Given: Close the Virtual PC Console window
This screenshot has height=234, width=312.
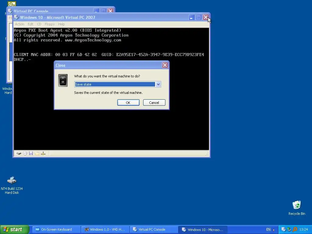Looking at the screenshot, I should pyautogui.click(x=110, y=11).
